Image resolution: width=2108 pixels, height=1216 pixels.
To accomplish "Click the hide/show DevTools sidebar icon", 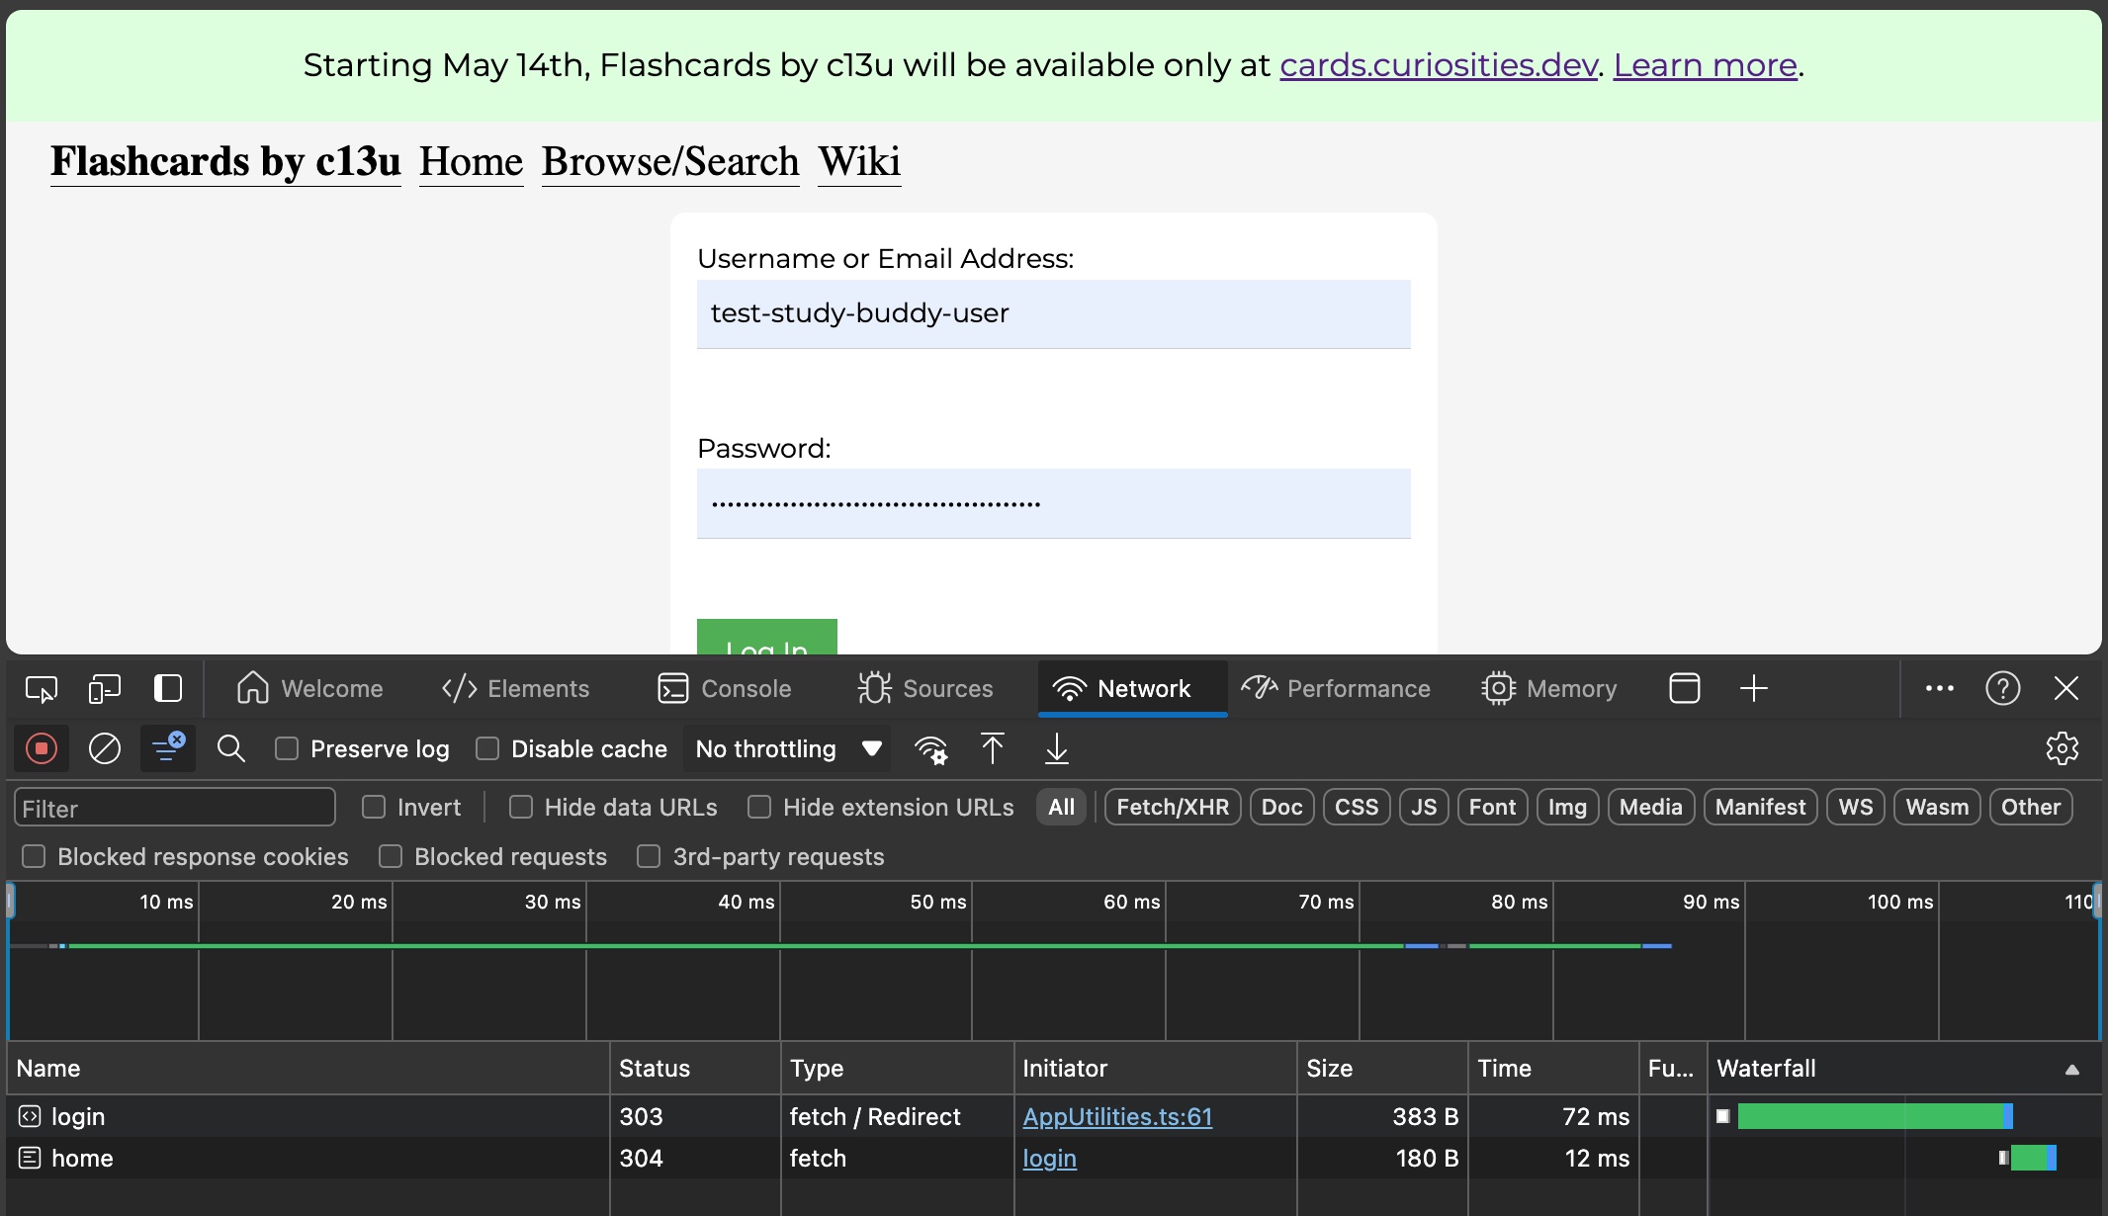I will click(168, 688).
